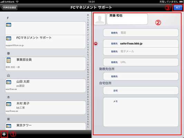
Task: Tap the contact card icon of 山田 太郎
Action: 9,82
